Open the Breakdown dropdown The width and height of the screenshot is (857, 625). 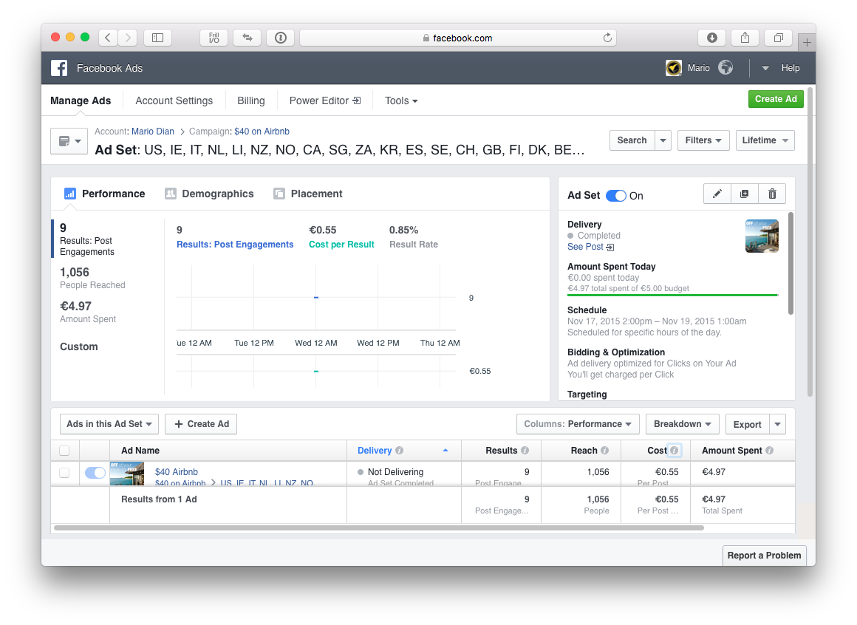click(683, 424)
